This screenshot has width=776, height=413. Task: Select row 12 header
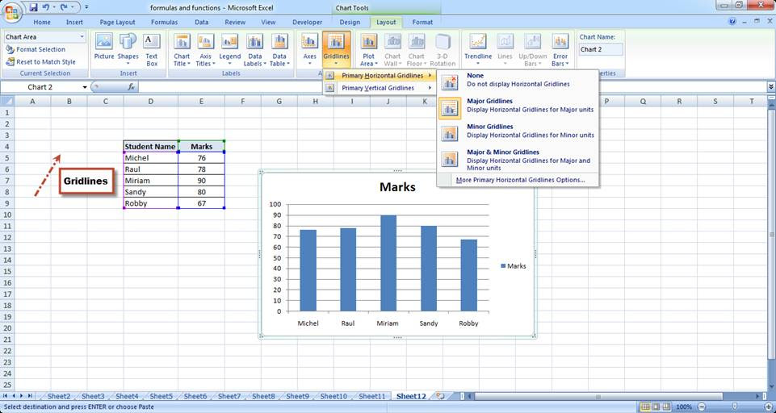pyautogui.click(x=7, y=237)
